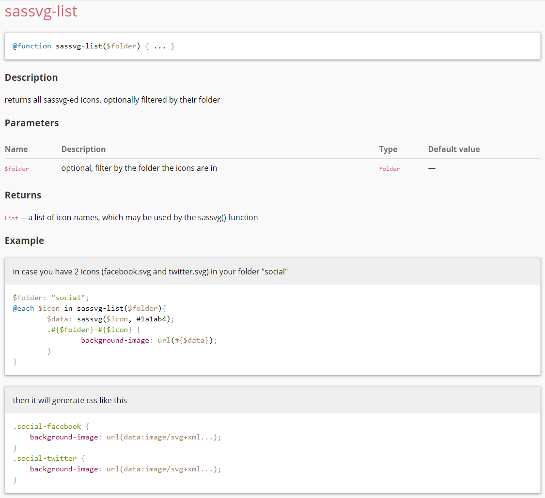
Task: Click the List return type label
Action: point(12,218)
